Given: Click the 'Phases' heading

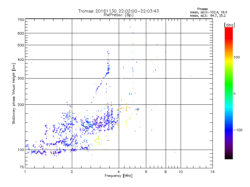Looking at the screenshot, I should coord(202,9).
